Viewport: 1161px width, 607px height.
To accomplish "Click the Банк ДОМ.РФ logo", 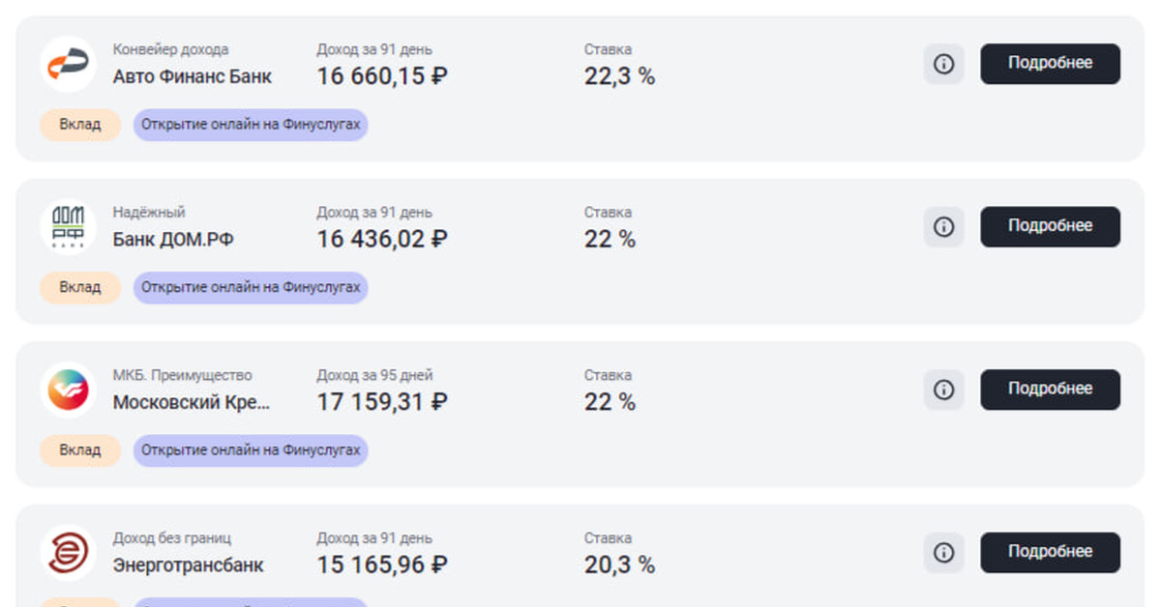I will click(x=68, y=227).
